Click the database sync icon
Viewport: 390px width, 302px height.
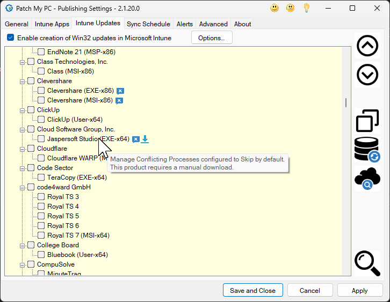[367, 150]
